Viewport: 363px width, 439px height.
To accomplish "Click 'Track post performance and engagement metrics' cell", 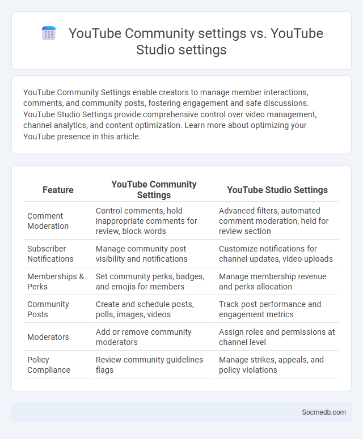I will (x=277, y=309).
